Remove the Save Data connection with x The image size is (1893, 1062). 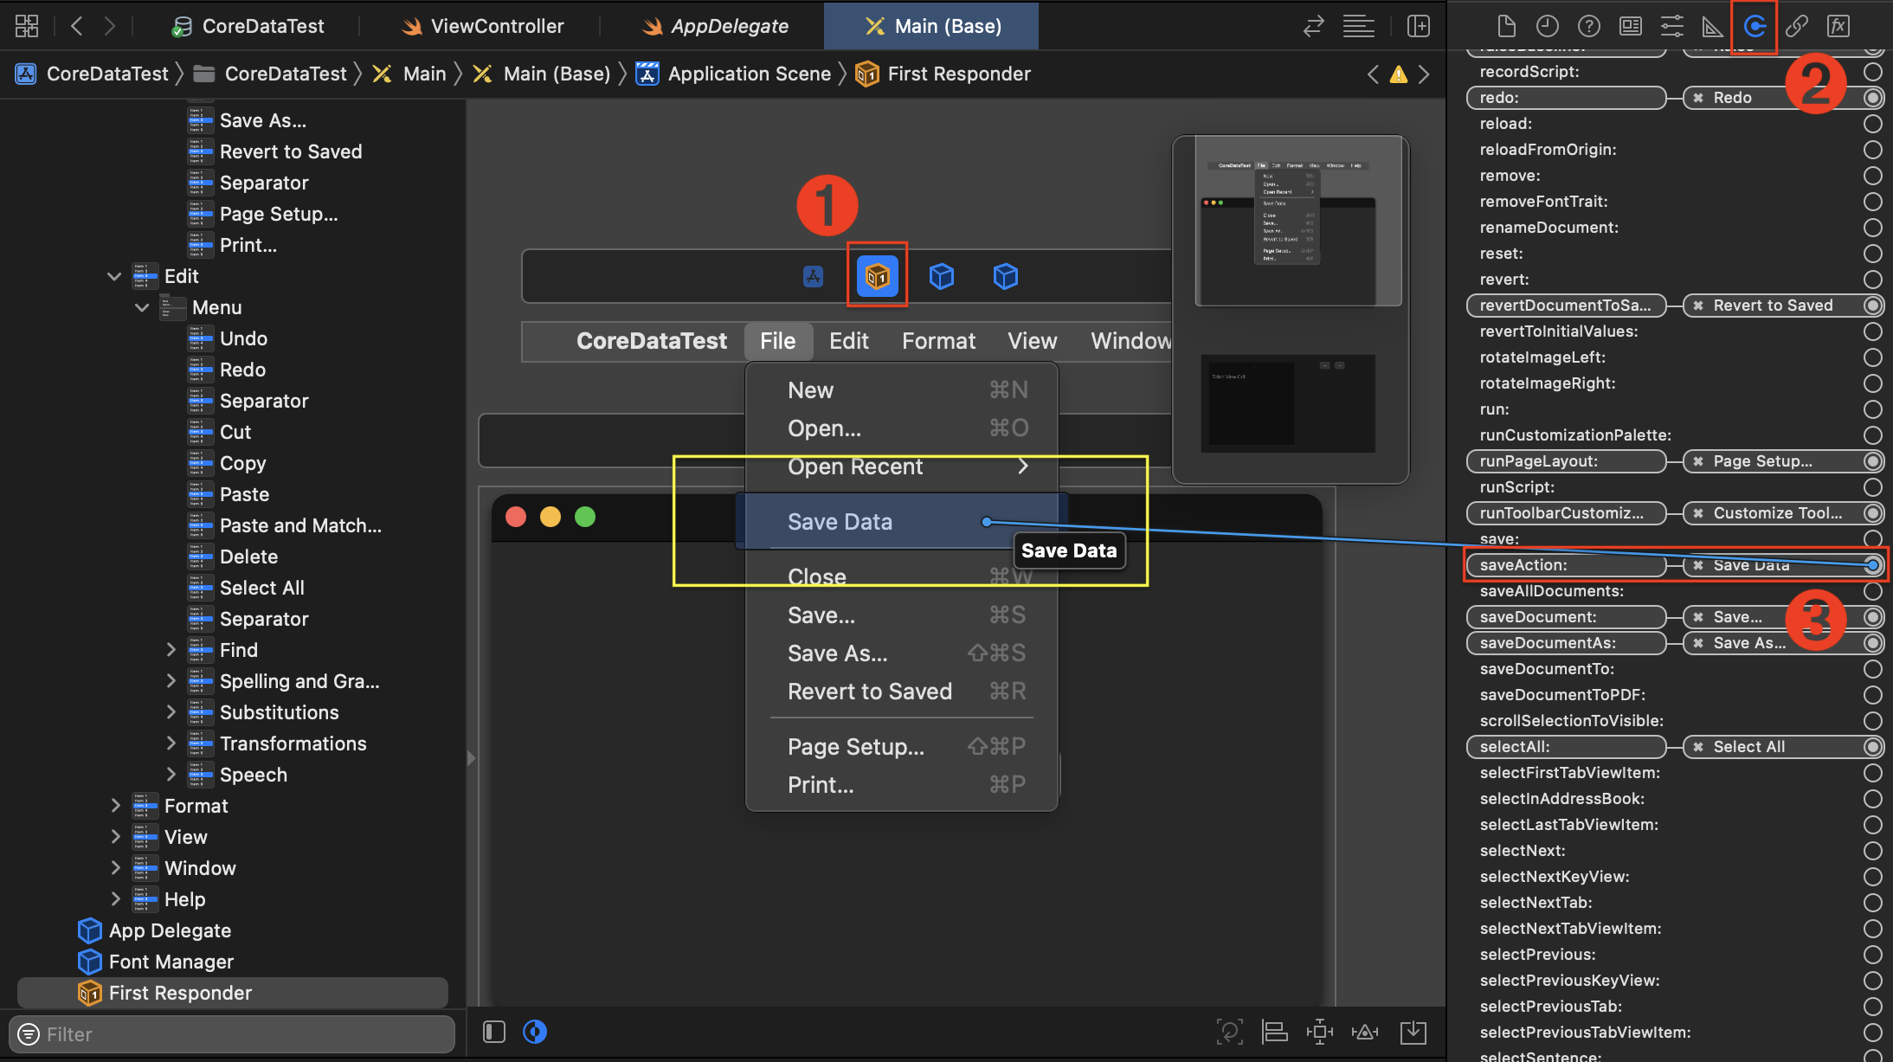click(x=1698, y=565)
